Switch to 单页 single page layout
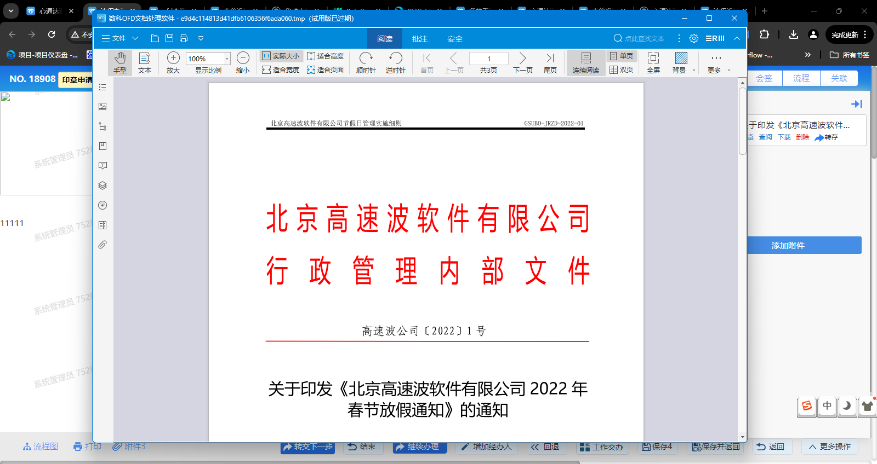Image resolution: width=877 pixels, height=464 pixels. pyautogui.click(x=622, y=56)
